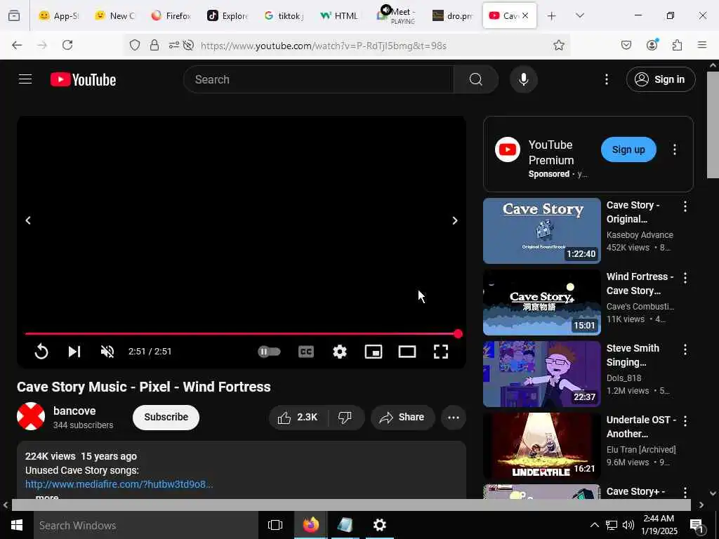View site security lock information
The image size is (719, 539).
[x=154, y=45]
